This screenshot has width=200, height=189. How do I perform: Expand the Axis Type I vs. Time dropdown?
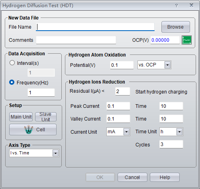pos(55,153)
